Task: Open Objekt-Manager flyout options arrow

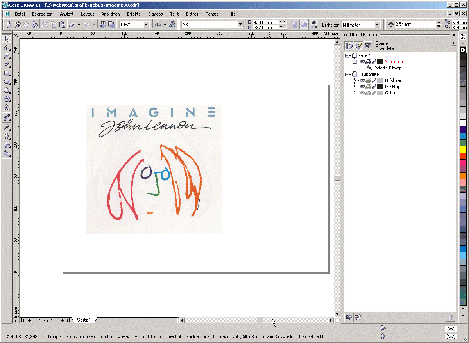Action: [x=453, y=43]
